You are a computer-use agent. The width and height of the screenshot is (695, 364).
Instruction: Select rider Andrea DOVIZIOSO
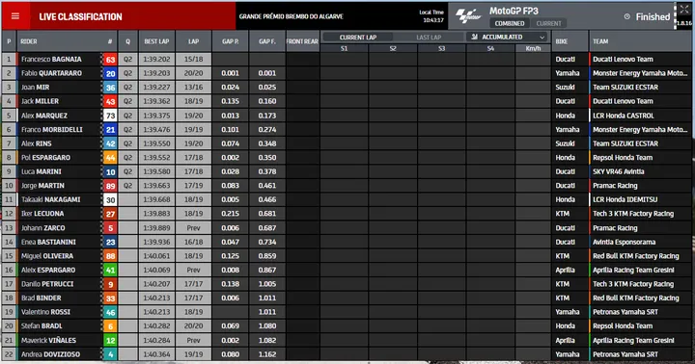50,354
